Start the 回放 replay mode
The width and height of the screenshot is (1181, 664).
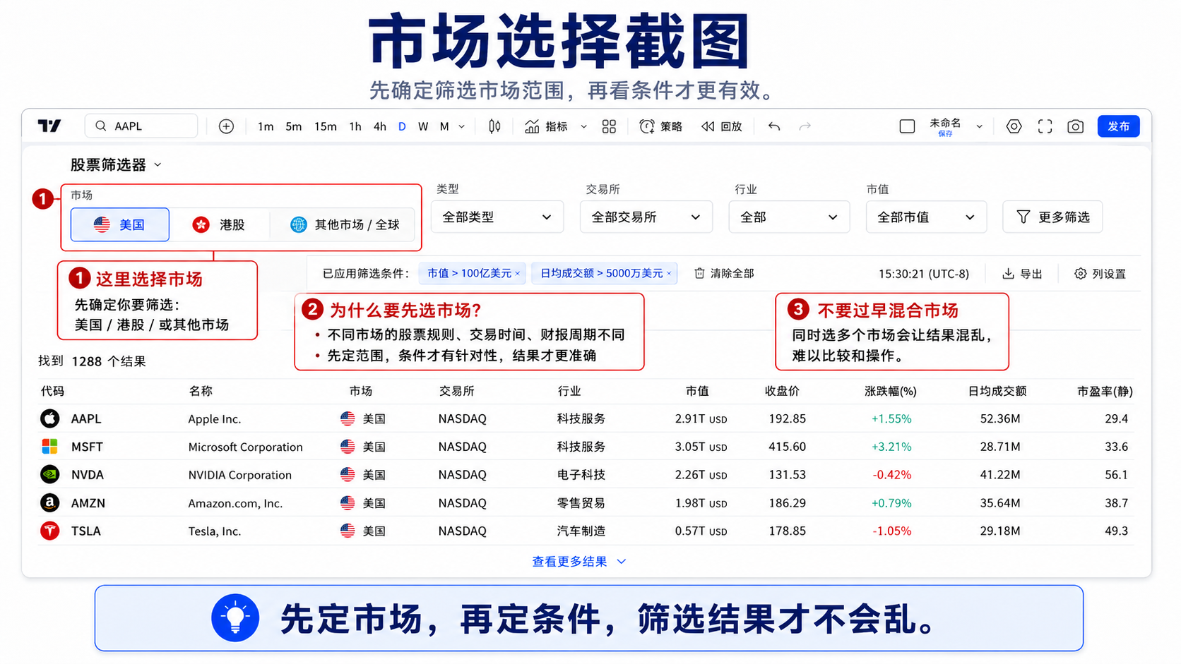click(721, 126)
